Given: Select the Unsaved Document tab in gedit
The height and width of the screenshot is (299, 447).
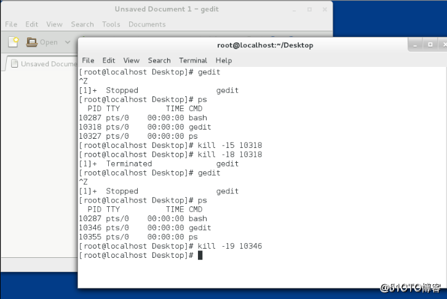Looking at the screenshot, I should pos(43,64).
